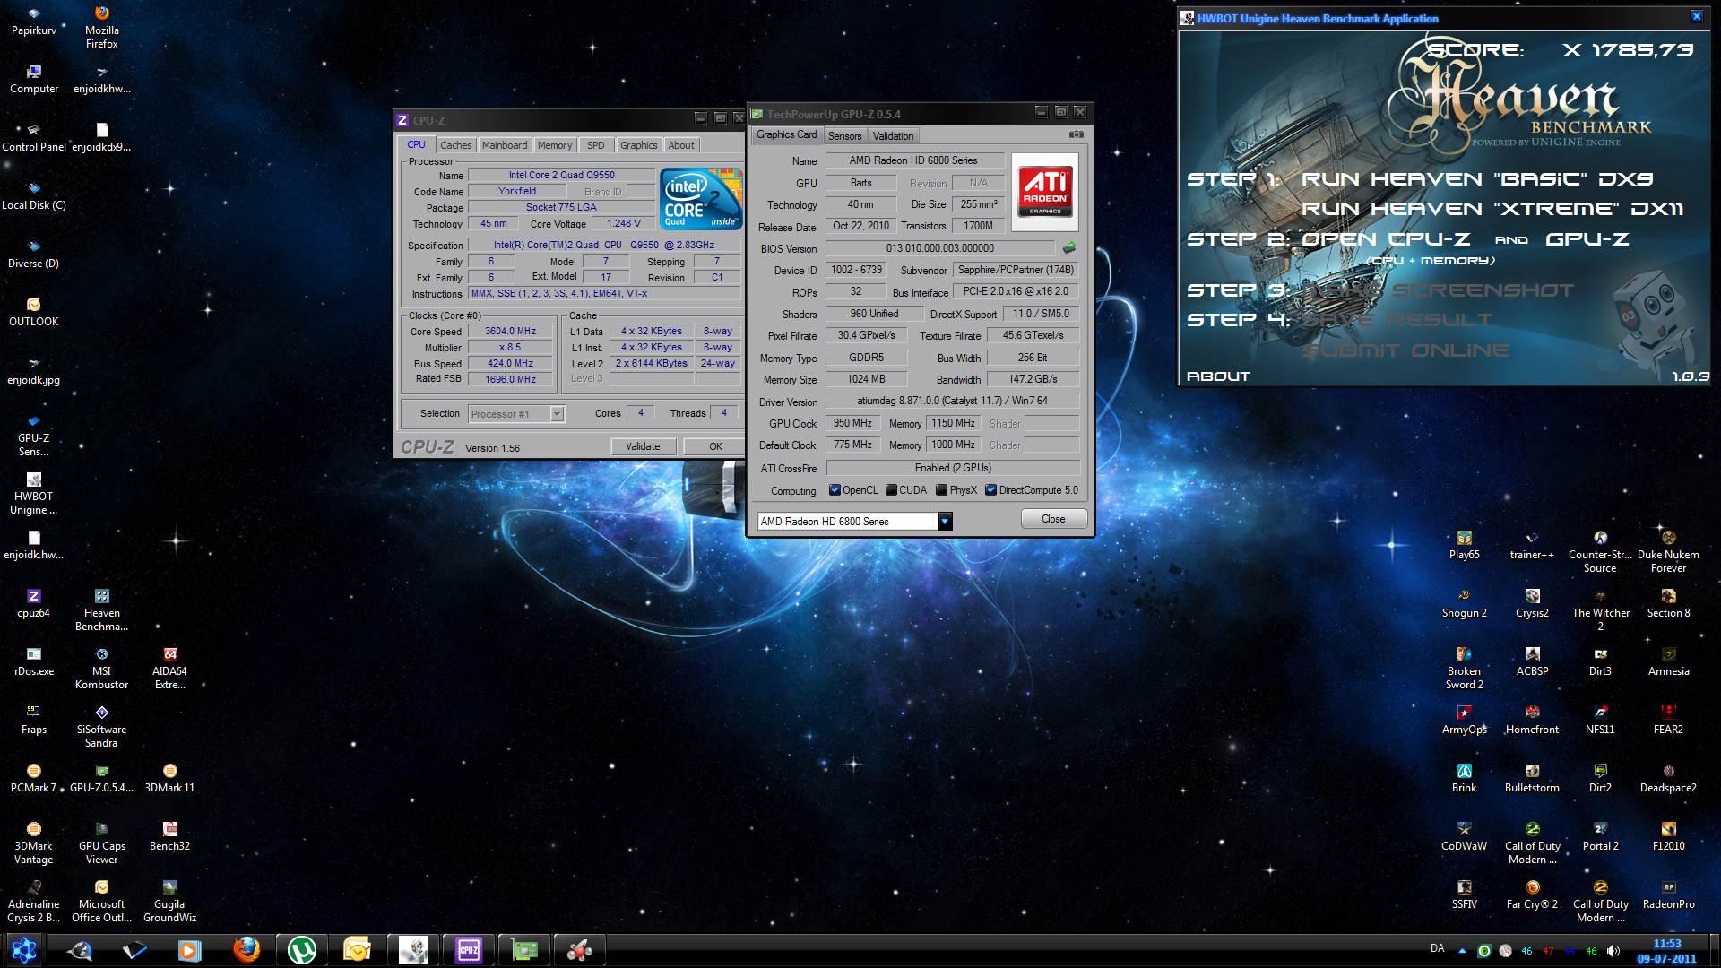Open the Computer desktop icon
Image resolution: width=1721 pixels, height=968 pixels.
pyautogui.click(x=34, y=79)
